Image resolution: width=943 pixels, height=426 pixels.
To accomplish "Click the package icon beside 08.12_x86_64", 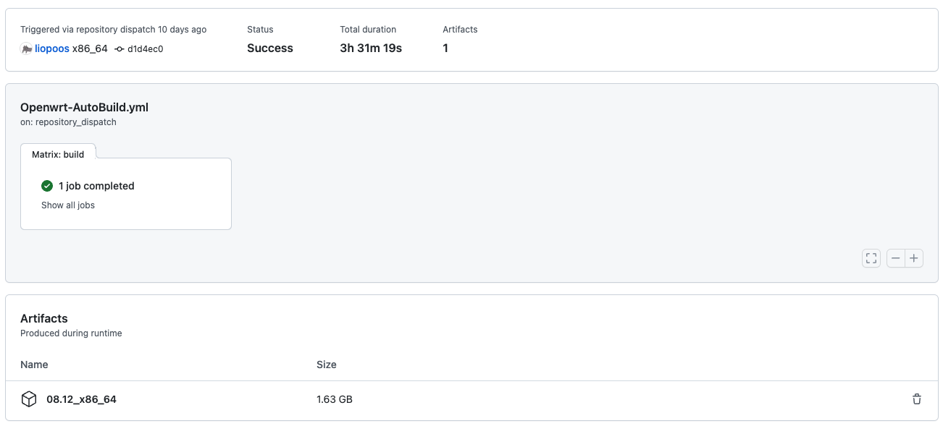I will tap(29, 399).
